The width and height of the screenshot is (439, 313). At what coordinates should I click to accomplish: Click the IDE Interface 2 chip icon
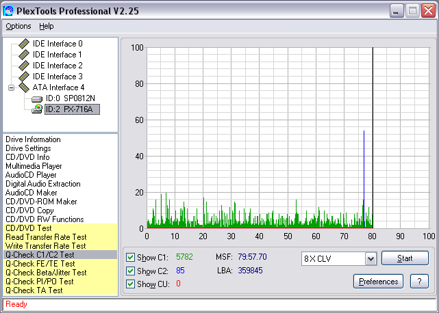(24, 66)
